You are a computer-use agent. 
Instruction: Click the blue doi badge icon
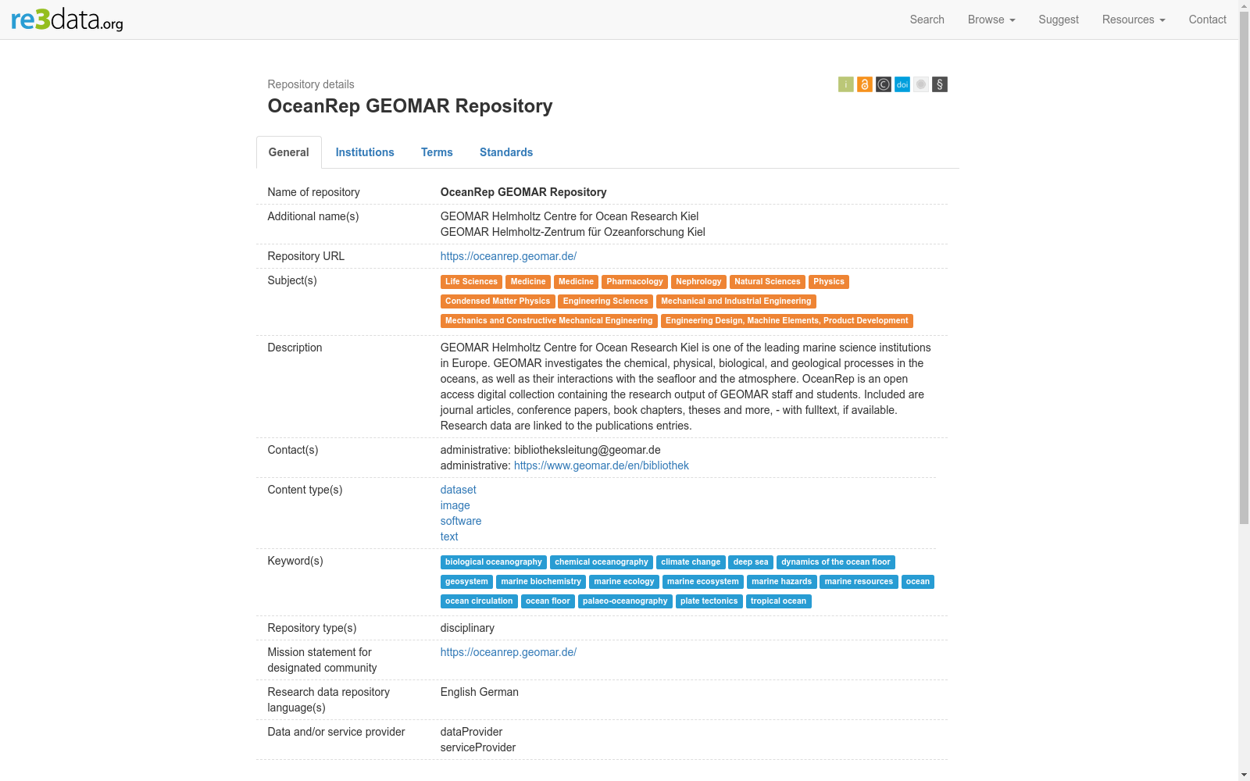(x=902, y=84)
